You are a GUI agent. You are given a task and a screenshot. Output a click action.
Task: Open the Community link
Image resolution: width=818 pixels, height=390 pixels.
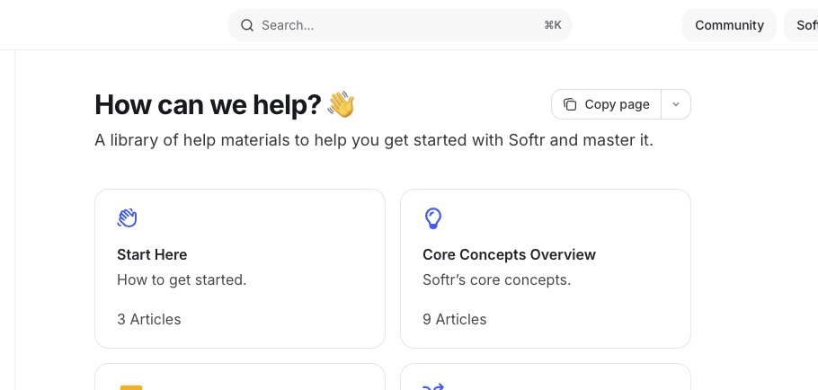(729, 25)
